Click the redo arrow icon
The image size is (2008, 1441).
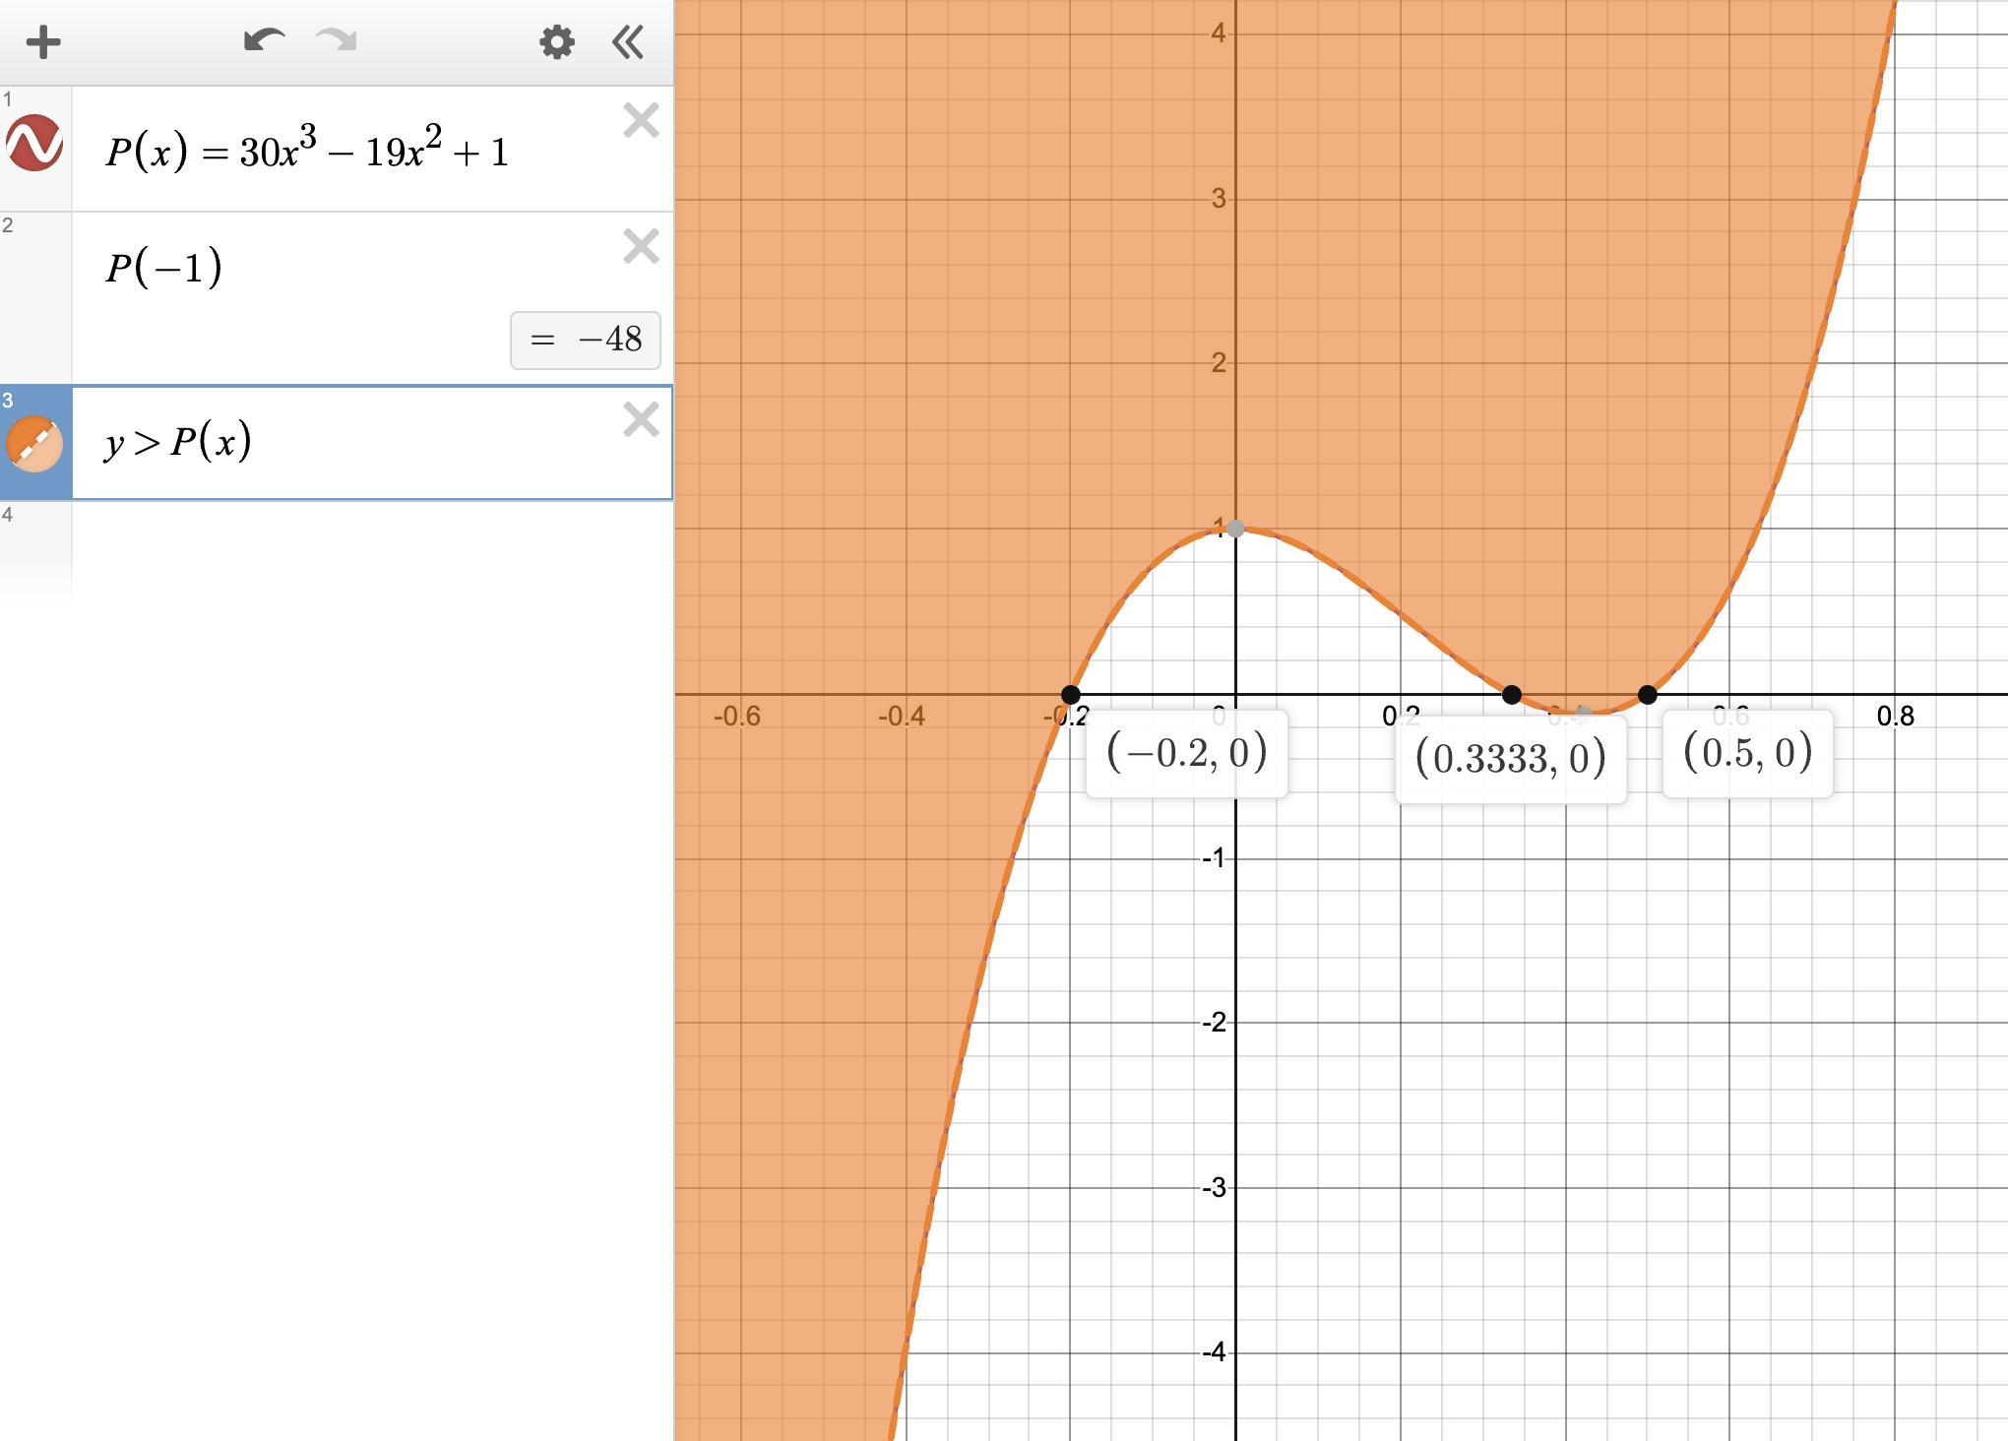pos(337,41)
